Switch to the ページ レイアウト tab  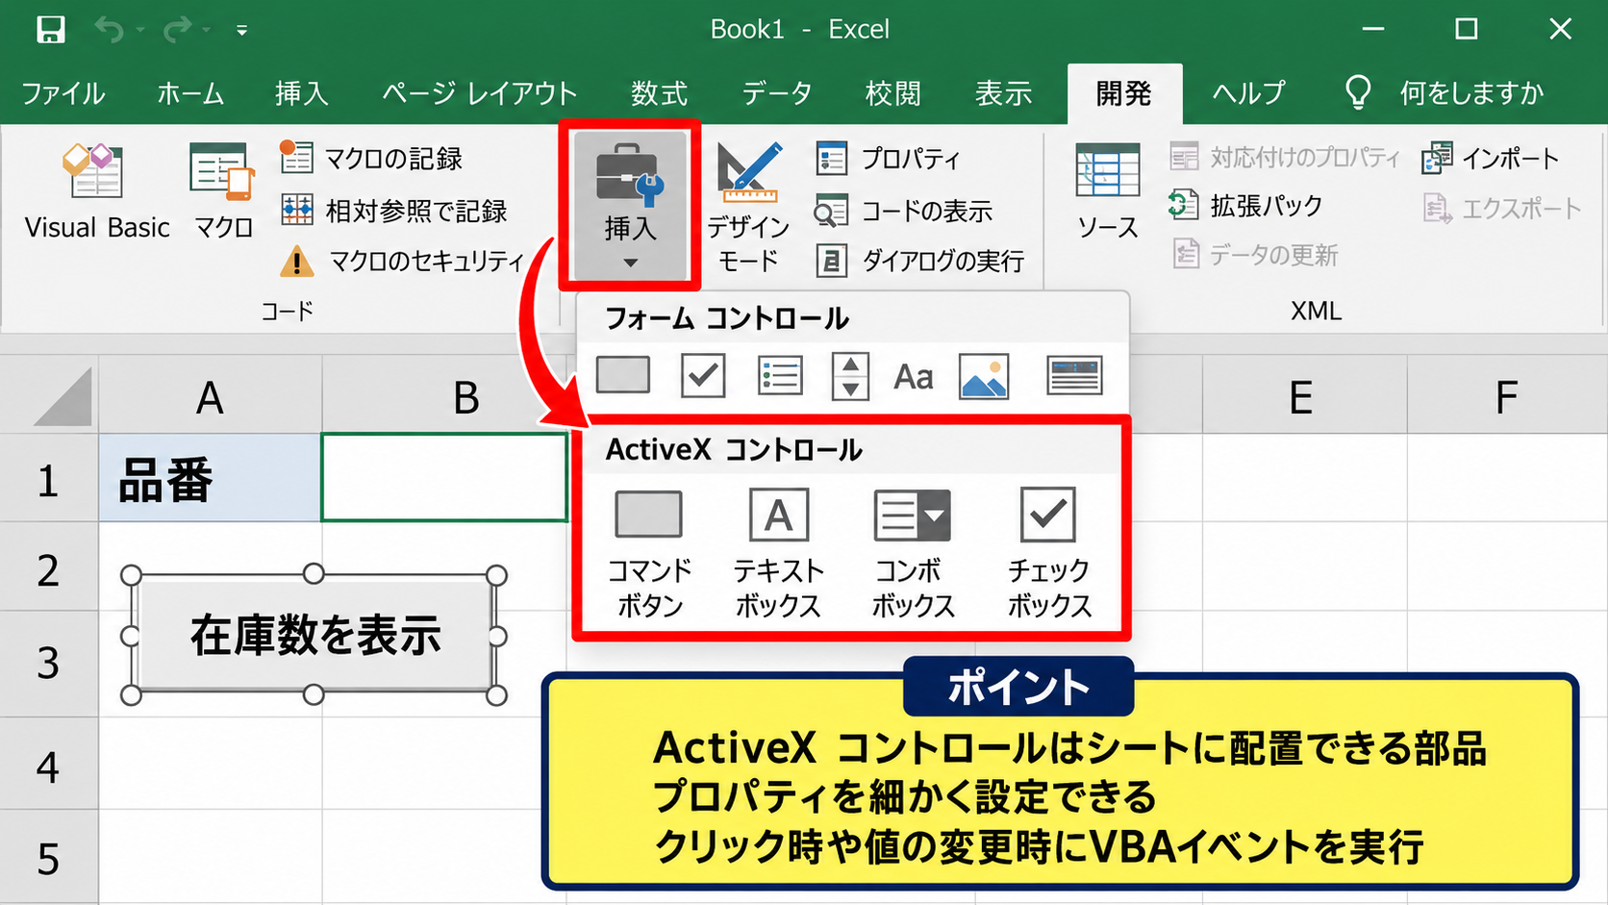479,93
